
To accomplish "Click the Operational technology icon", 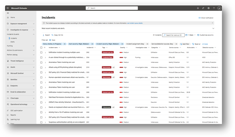I will pos(8,104).
